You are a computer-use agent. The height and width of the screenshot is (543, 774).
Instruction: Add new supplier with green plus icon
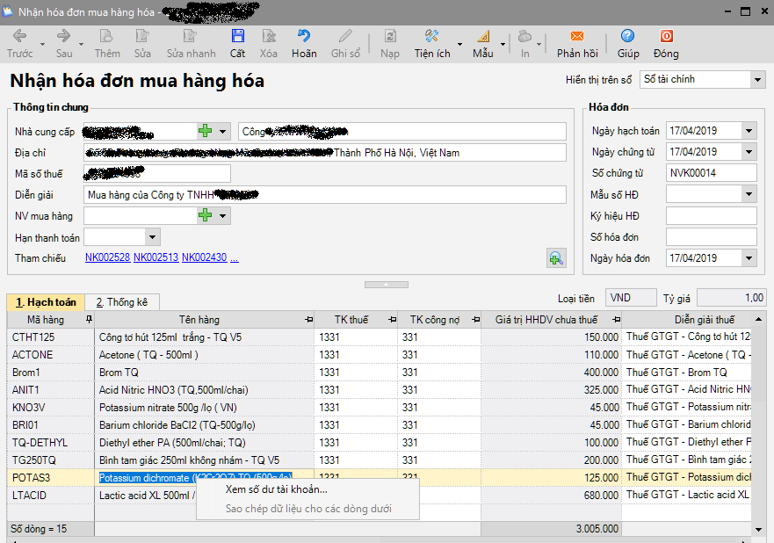205,131
